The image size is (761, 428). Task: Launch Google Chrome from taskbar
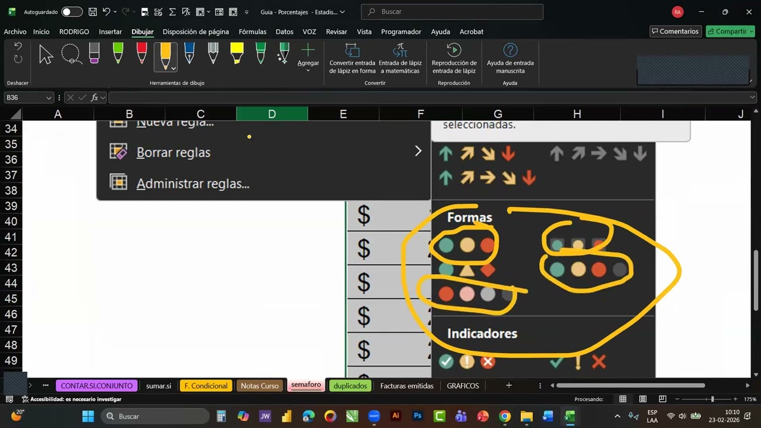(504, 416)
